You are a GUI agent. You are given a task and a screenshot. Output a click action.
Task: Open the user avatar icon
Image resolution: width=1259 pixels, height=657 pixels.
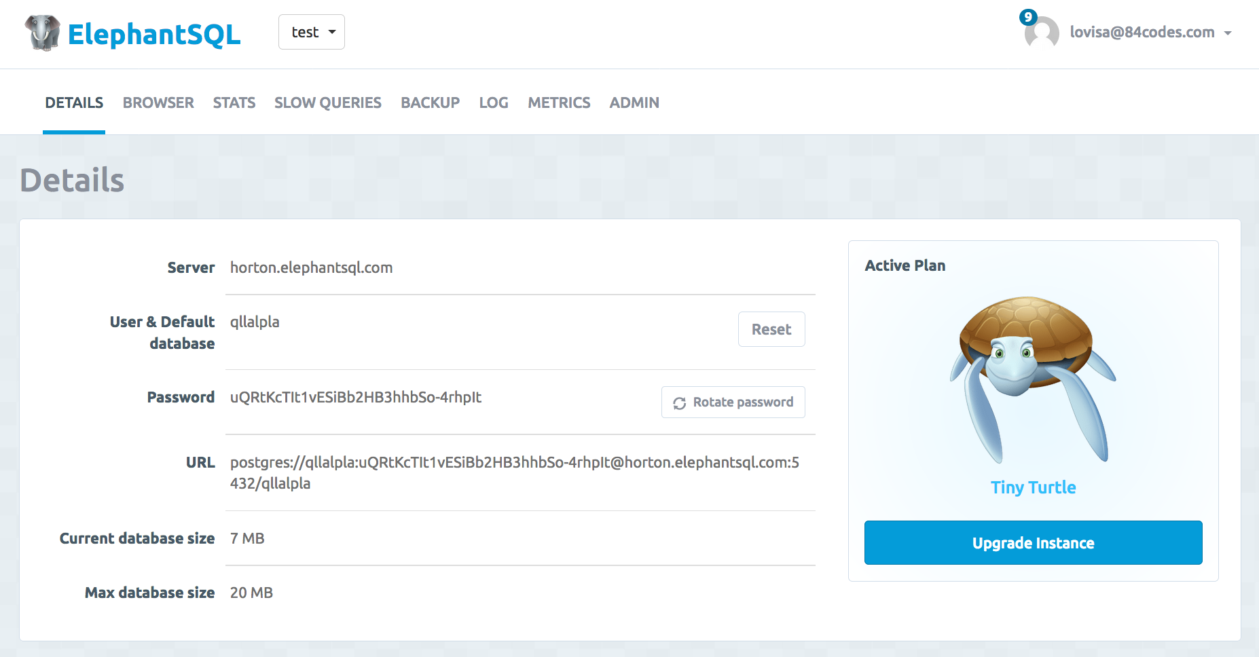[x=1041, y=33]
